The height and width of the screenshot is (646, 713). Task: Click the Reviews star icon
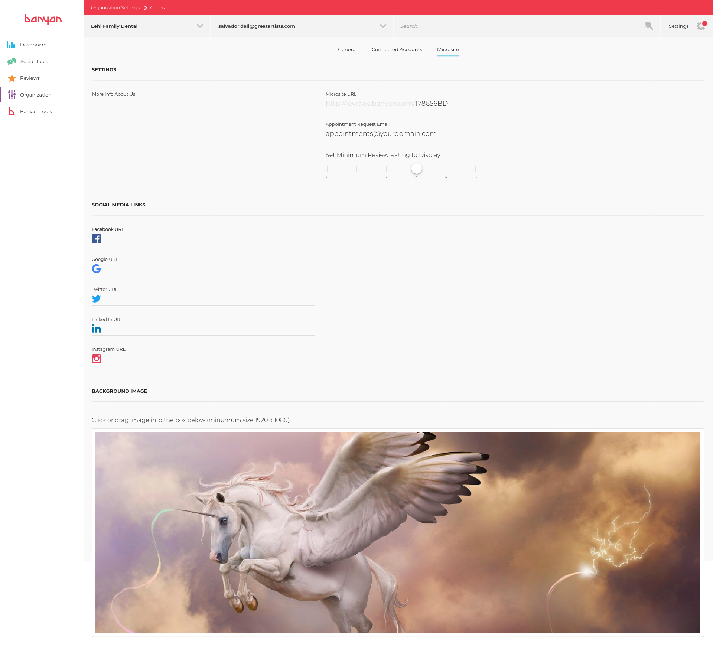[12, 78]
